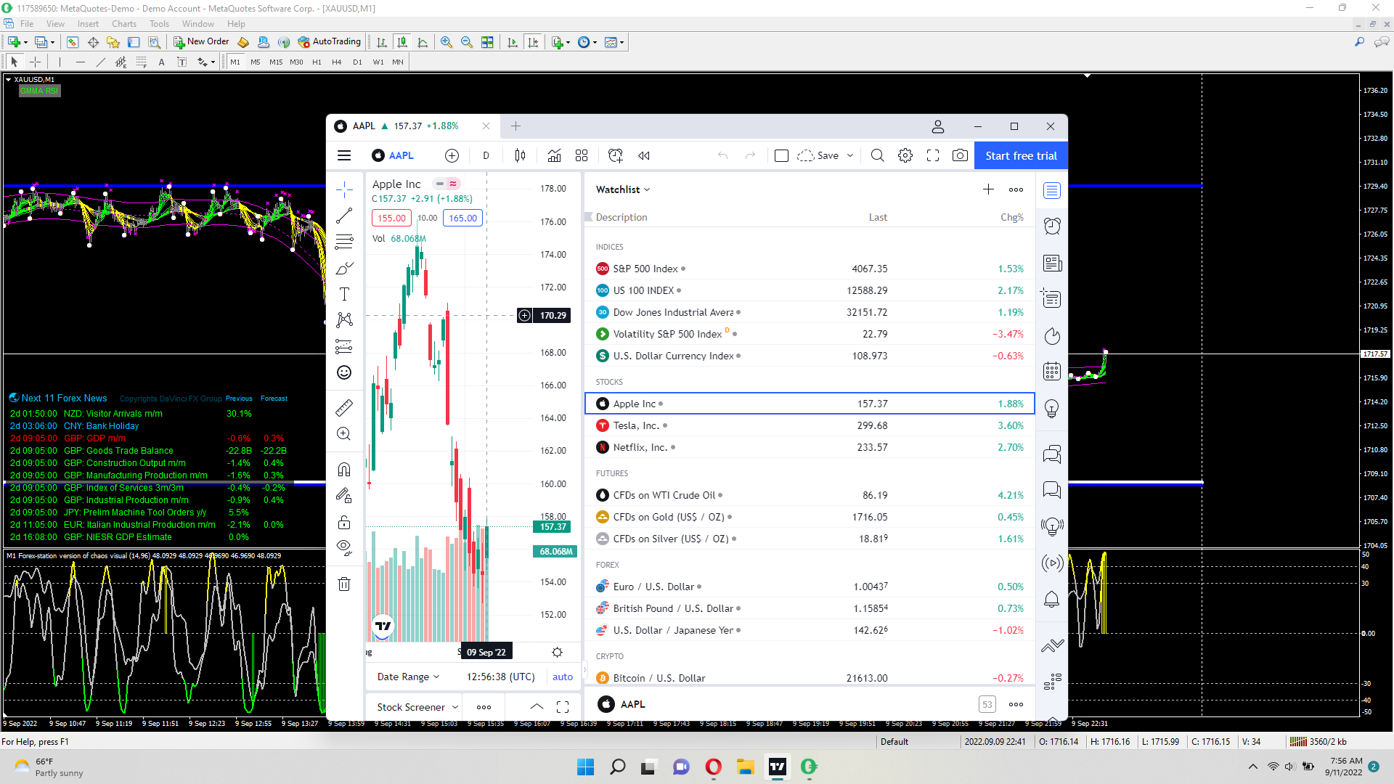Click the camera snapshot icon

click(960, 155)
